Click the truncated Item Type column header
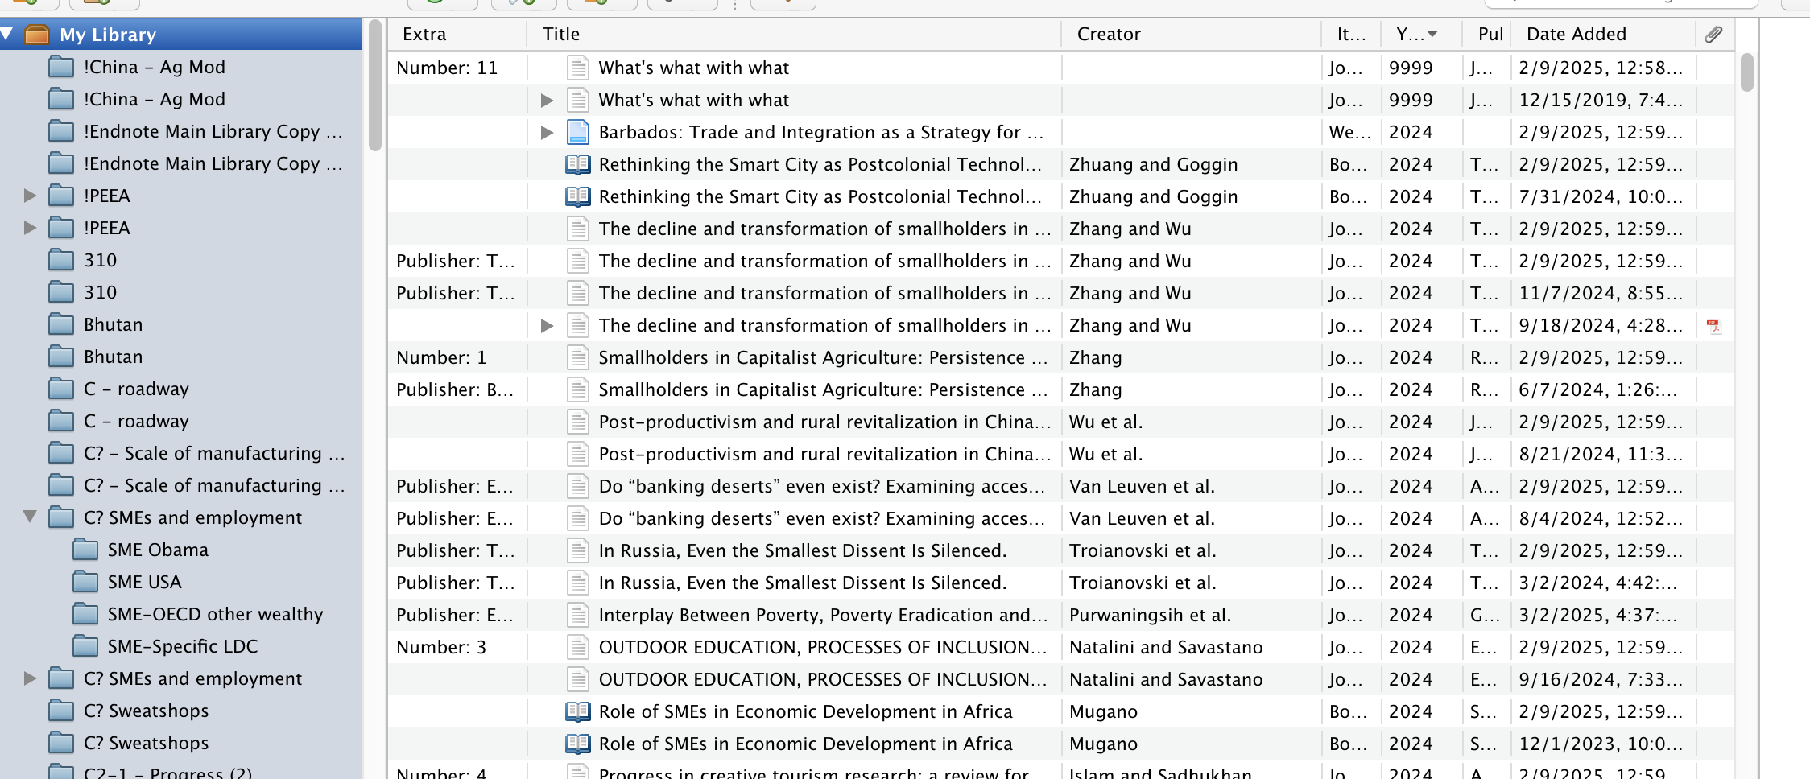The height and width of the screenshot is (779, 1810). coord(1352,34)
